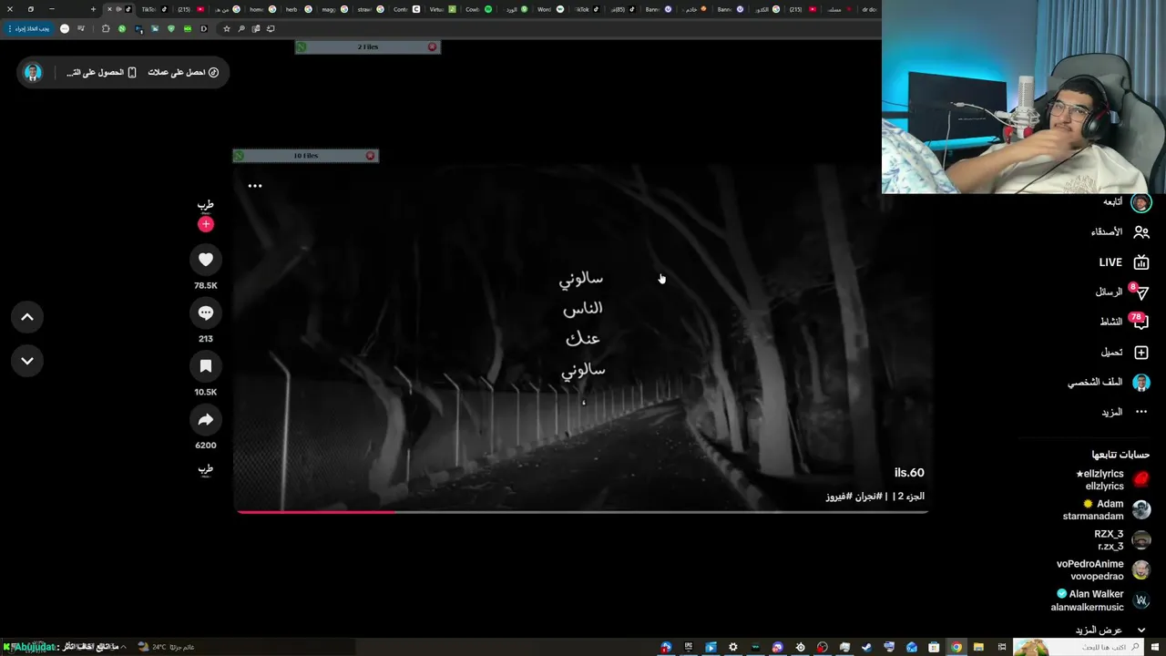Open Steam from the taskbar
Viewport: 1166px width, 656px height.
(x=866, y=647)
